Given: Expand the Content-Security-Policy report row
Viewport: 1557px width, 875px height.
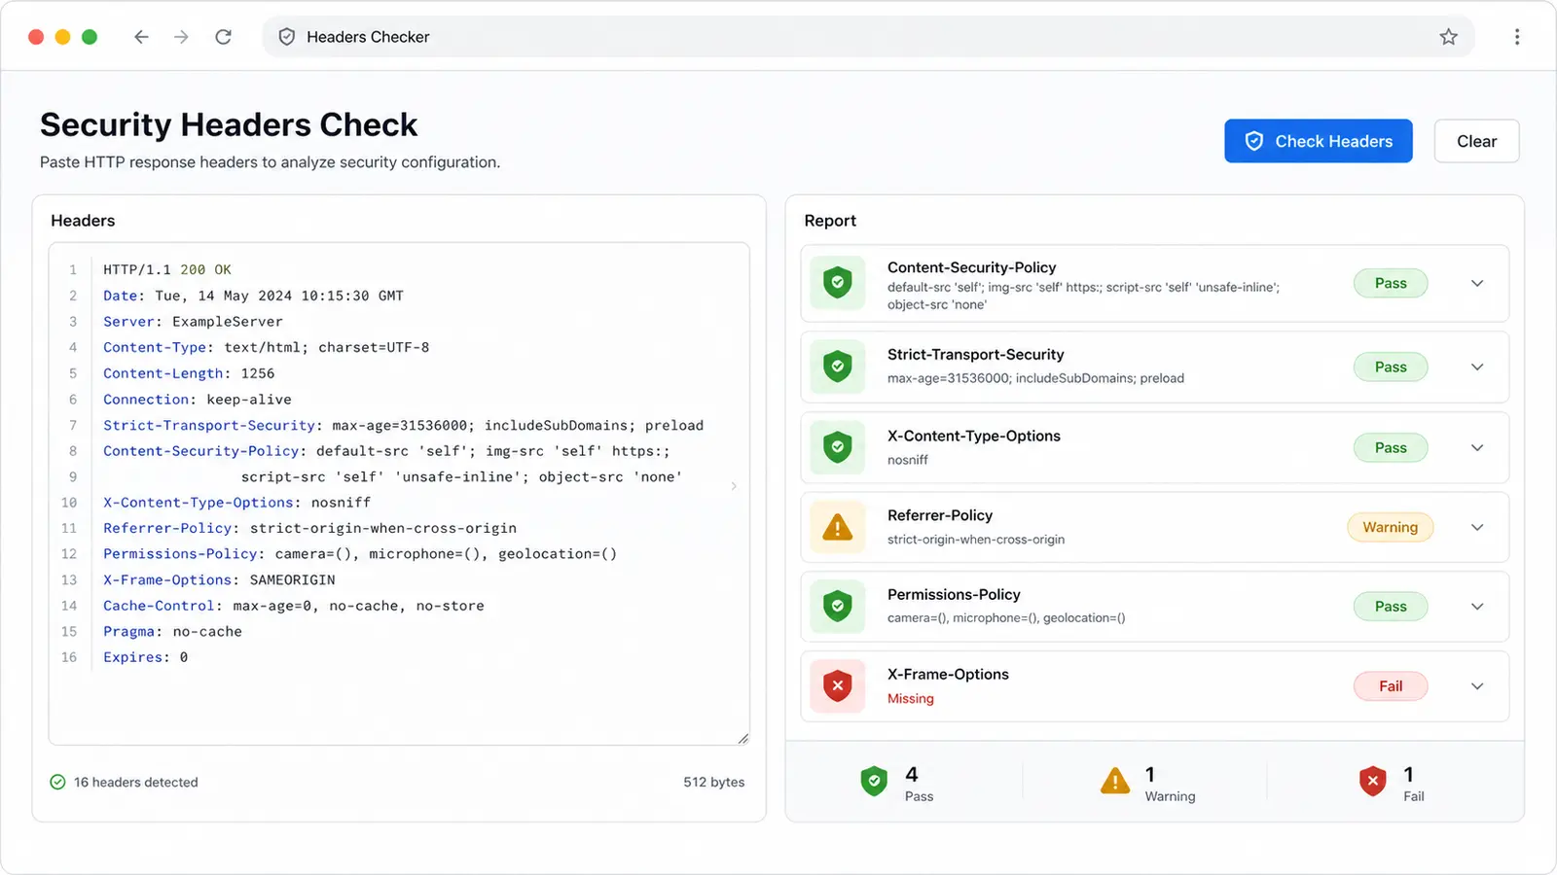Looking at the screenshot, I should [1477, 283].
